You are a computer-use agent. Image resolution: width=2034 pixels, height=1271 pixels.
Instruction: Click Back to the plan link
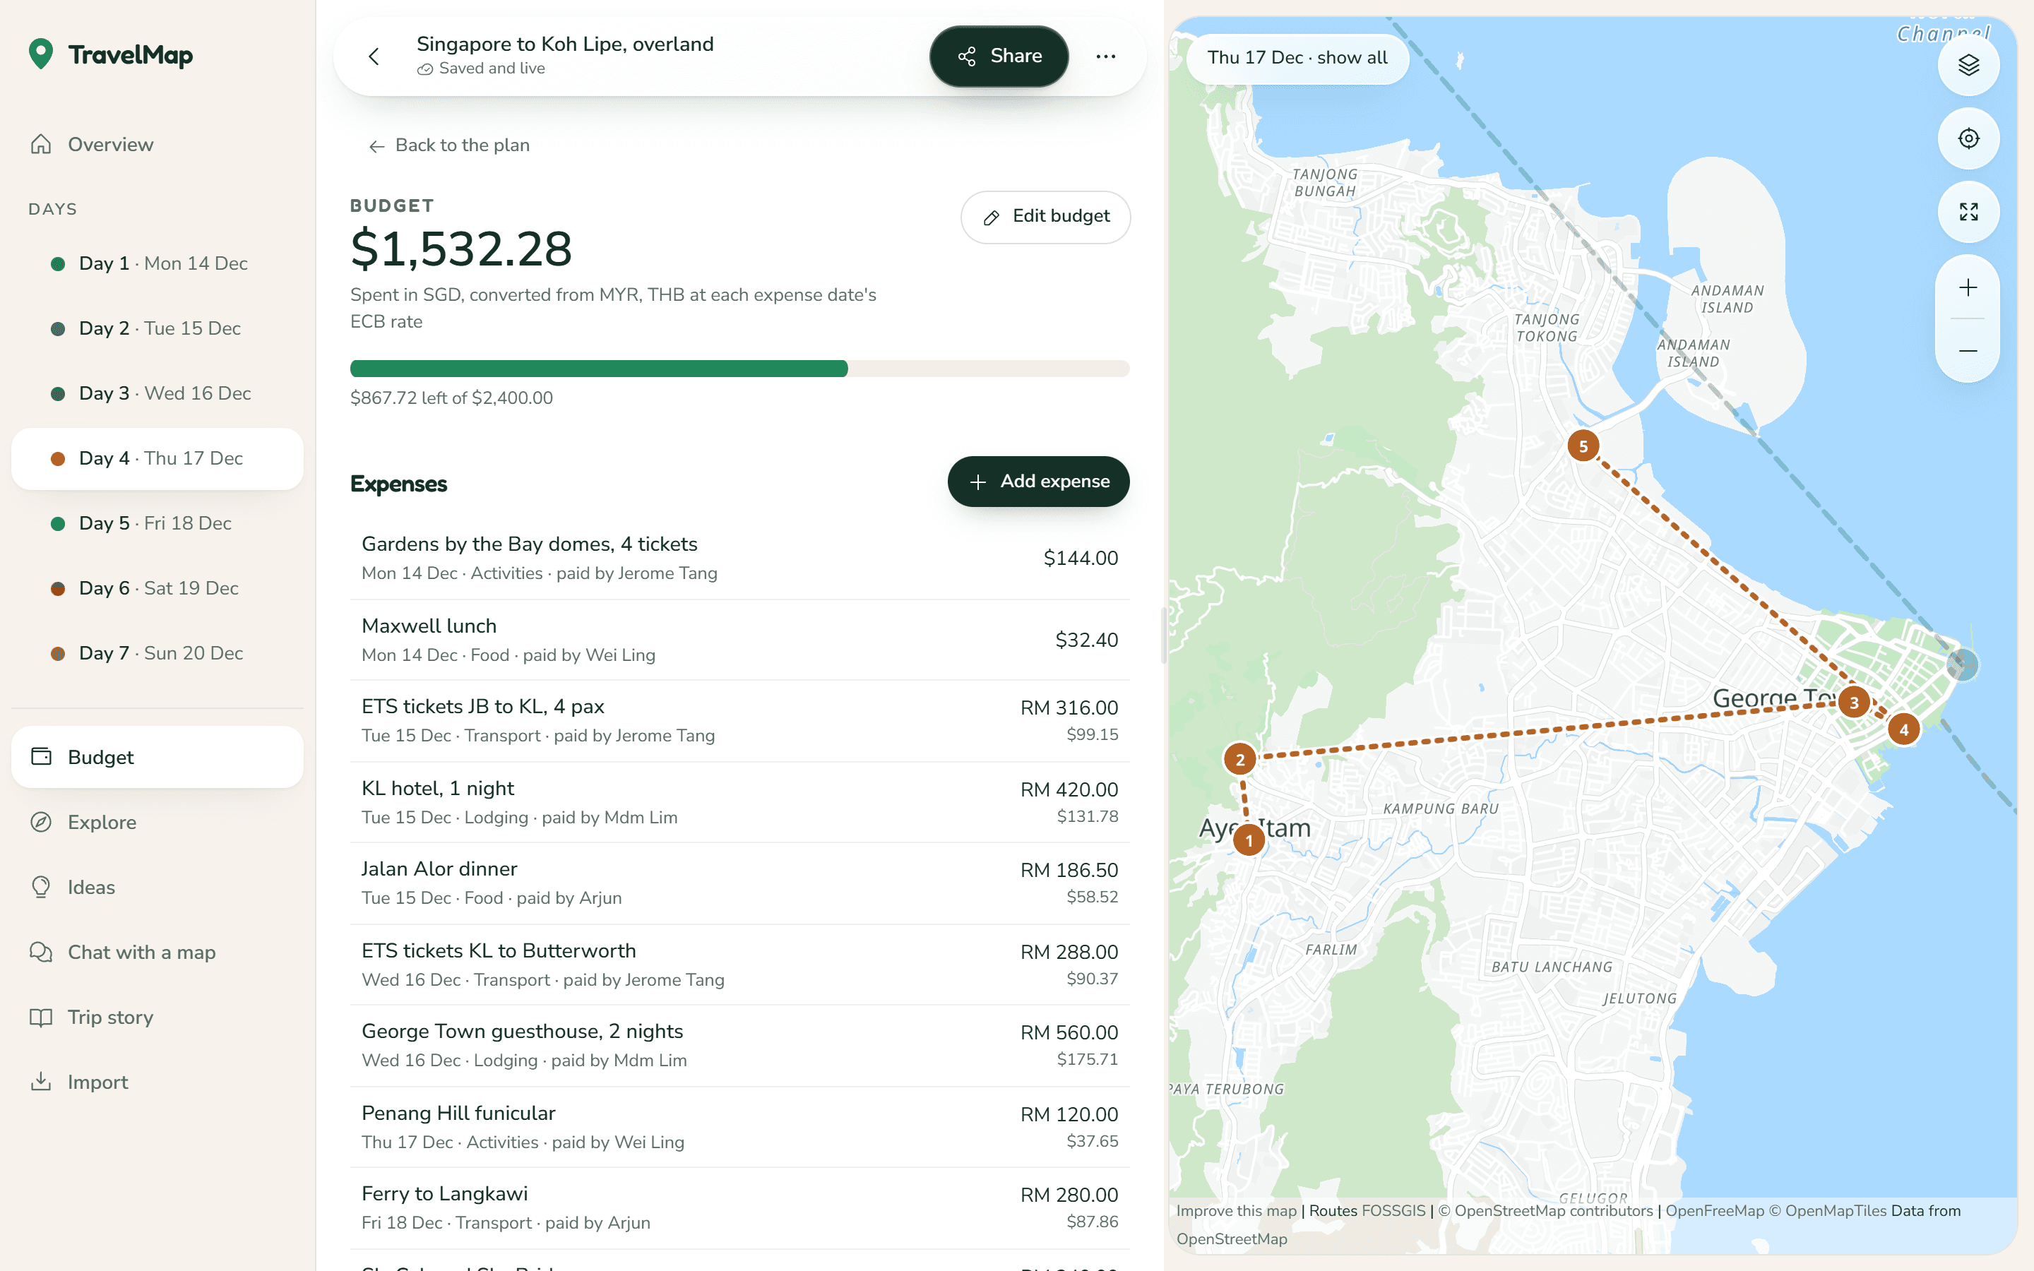coord(449,145)
